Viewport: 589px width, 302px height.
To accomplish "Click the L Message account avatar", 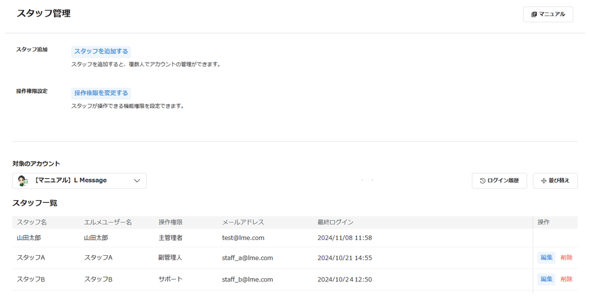I will click(23, 181).
